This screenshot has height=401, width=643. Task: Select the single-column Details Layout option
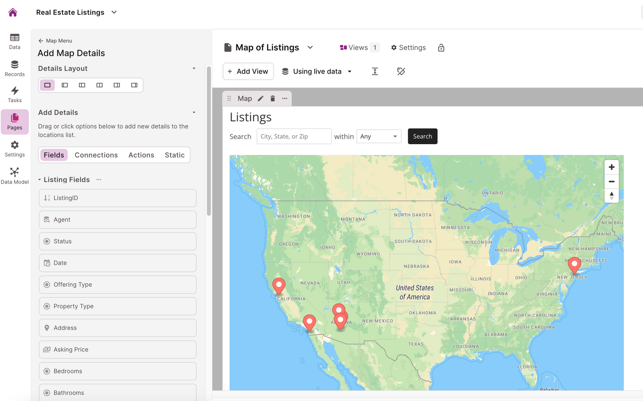click(47, 85)
